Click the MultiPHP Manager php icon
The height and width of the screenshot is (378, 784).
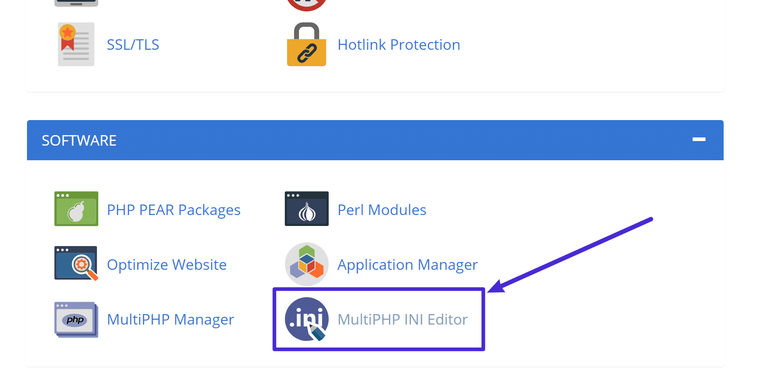pyautogui.click(x=76, y=319)
